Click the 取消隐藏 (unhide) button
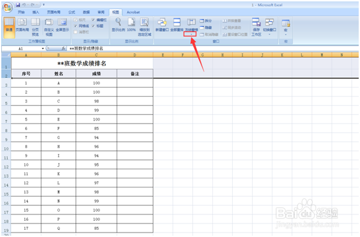This screenshot has width=360, height=237. coord(208,34)
